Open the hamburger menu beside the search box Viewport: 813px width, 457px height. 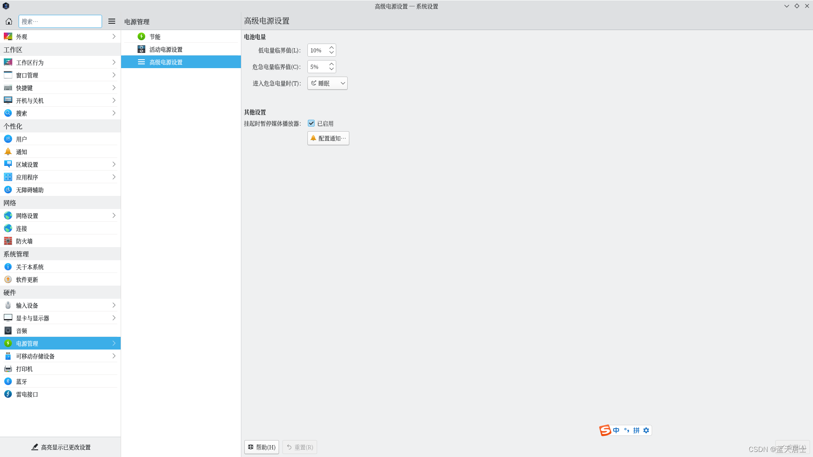(112, 21)
